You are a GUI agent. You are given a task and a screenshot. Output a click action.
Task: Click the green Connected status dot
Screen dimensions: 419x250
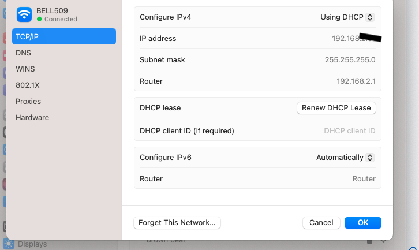pyautogui.click(x=39, y=19)
